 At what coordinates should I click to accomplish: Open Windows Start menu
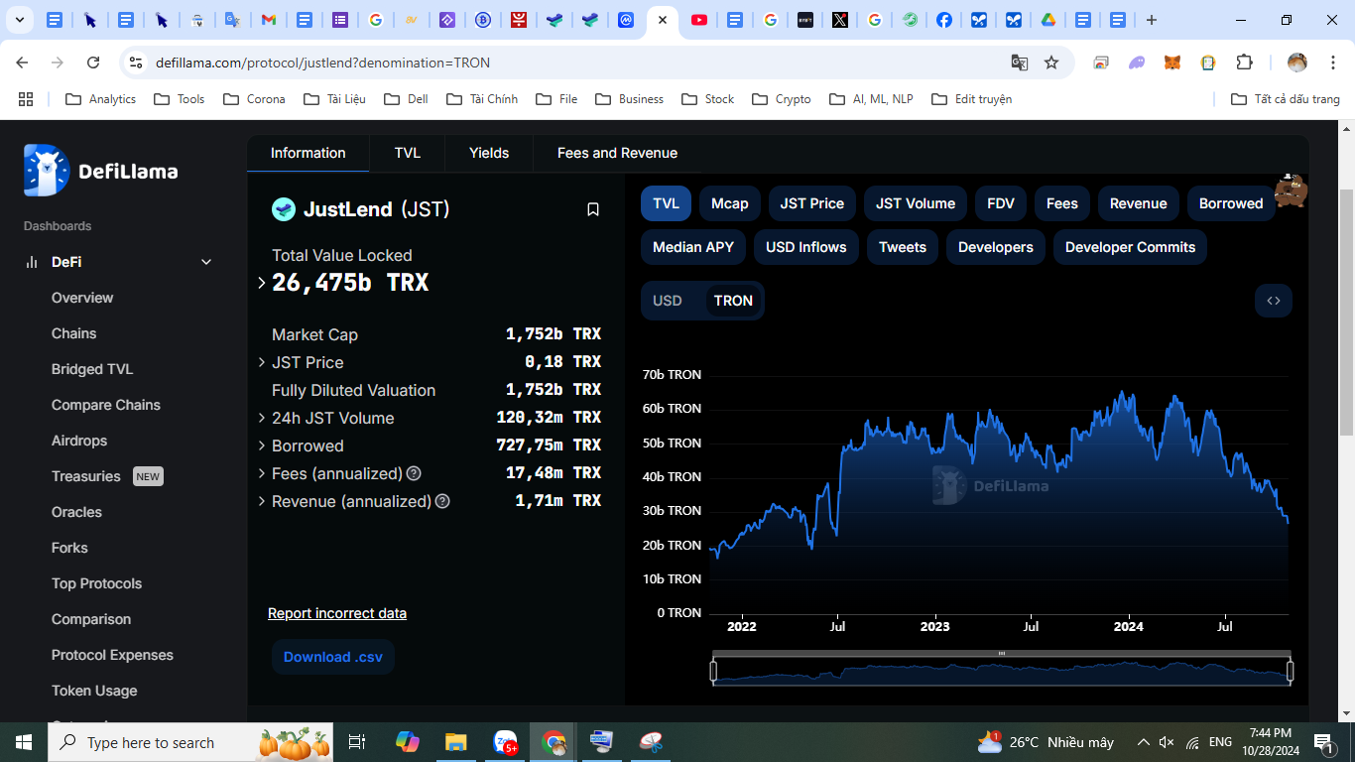point(23,742)
